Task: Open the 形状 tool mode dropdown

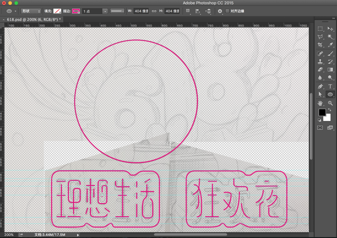Action: (31, 11)
